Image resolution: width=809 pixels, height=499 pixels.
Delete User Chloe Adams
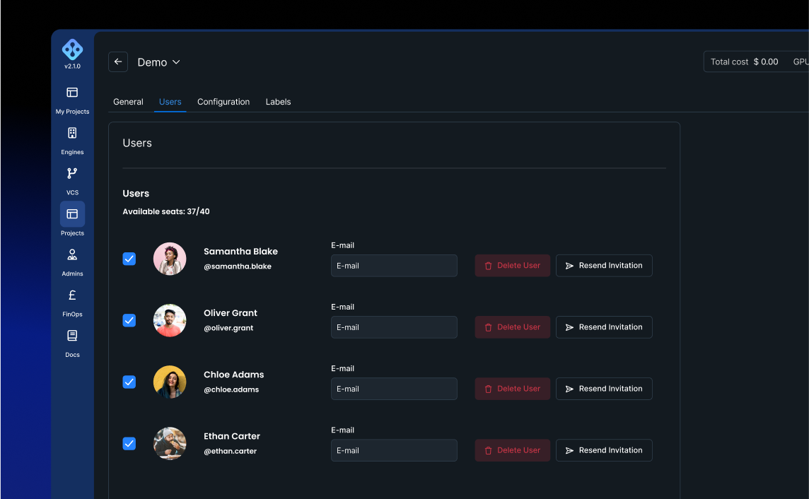pos(512,389)
